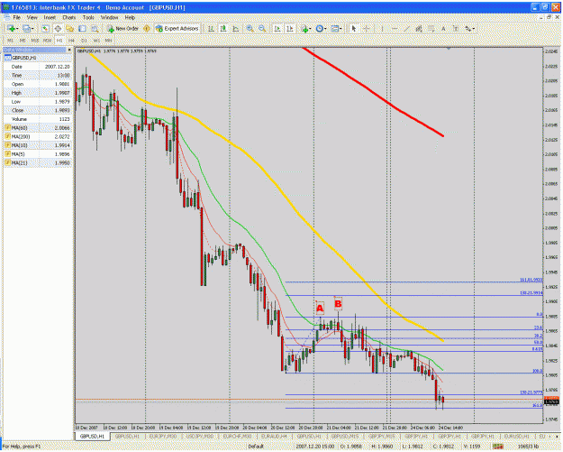Image resolution: width=563 pixels, height=452 pixels.
Task: Toggle Auto Scroll chart button
Action: coord(277,29)
